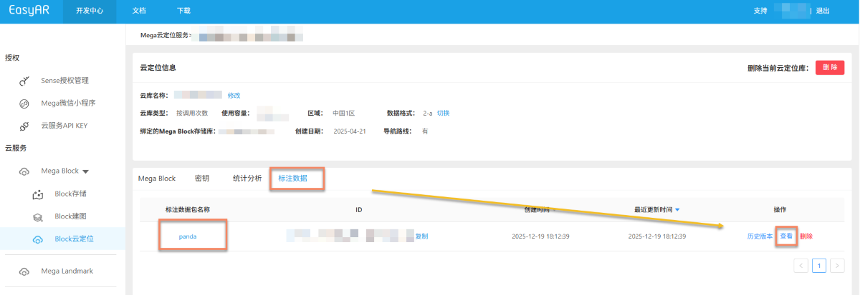The height and width of the screenshot is (295, 860).
Task: Open 文档 in top navigation
Action: (140, 11)
